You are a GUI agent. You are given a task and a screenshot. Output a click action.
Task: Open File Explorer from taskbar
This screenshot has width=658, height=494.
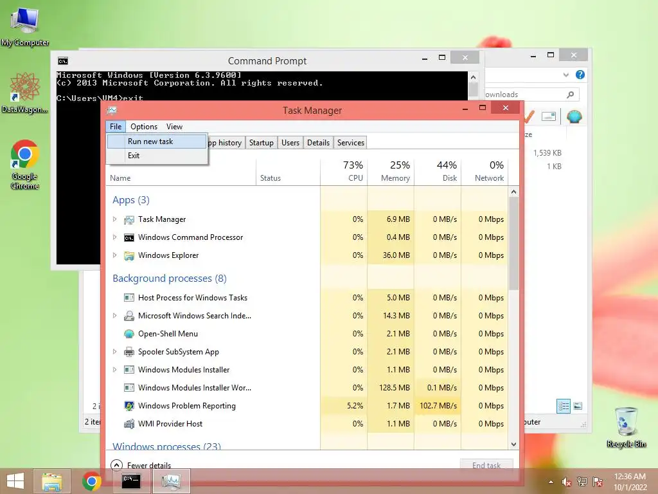[52, 481]
